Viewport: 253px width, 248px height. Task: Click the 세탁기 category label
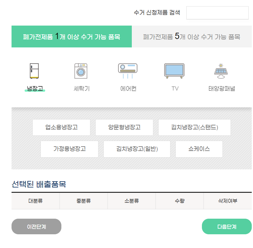tap(82, 89)
